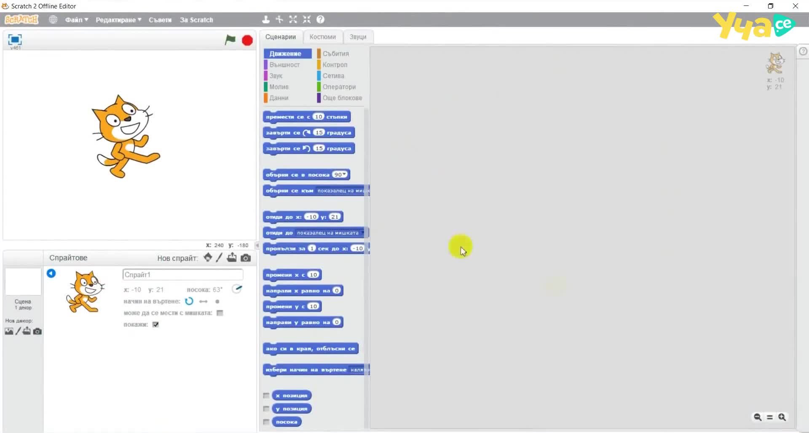The height and width of the screenshot is (433, 809).
Task: Open the tips help panel tab
Action: 803,51
